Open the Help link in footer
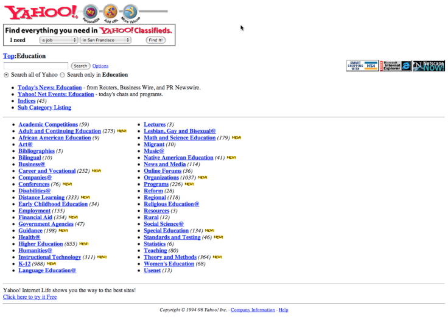The width and height of the screenshot is (448, 336). click(284, 310)
